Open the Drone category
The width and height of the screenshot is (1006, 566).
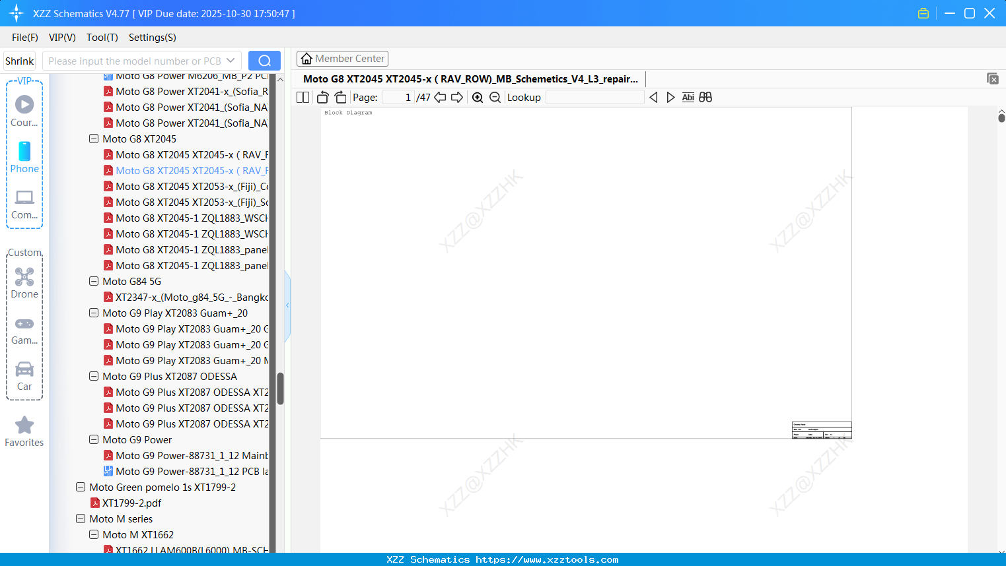pos(24,283)
